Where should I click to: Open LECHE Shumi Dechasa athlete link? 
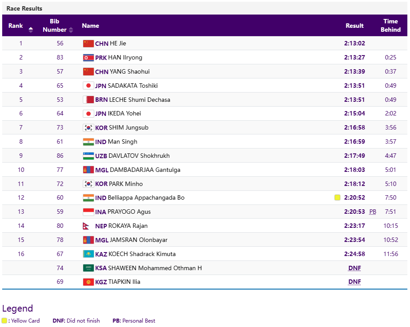[140, 100]
